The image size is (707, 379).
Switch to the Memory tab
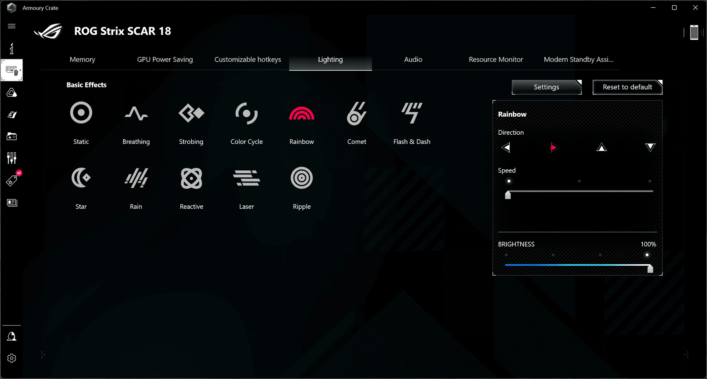coord(82,60)
